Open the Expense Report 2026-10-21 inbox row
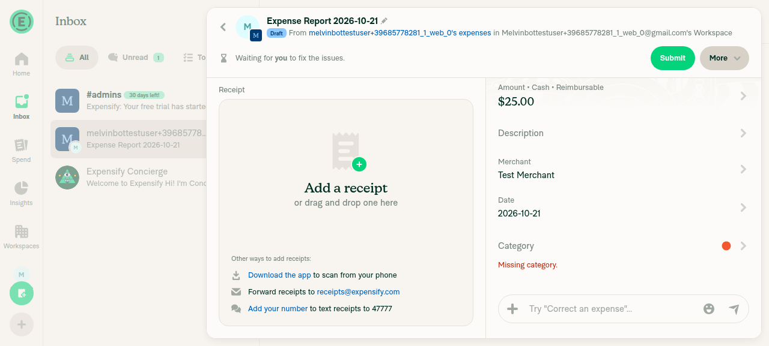Image resolution: width=769 pixels, height=346 pixels. click(129, 139)
